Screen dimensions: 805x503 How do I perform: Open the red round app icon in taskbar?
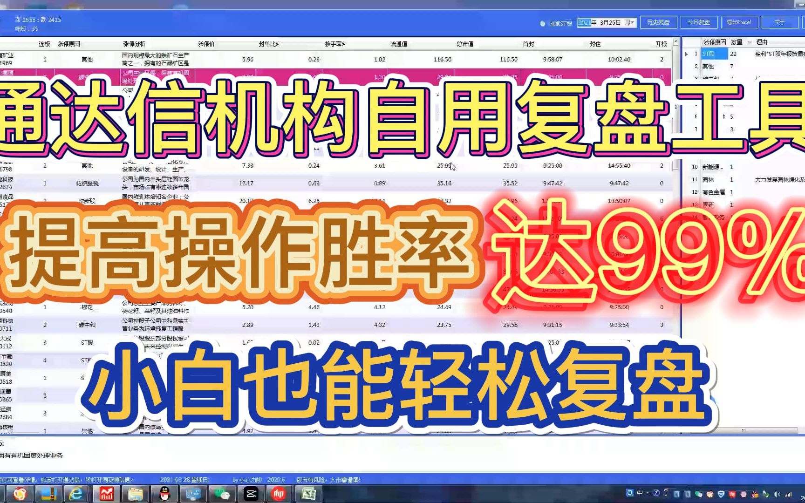(x=279, y=494)
